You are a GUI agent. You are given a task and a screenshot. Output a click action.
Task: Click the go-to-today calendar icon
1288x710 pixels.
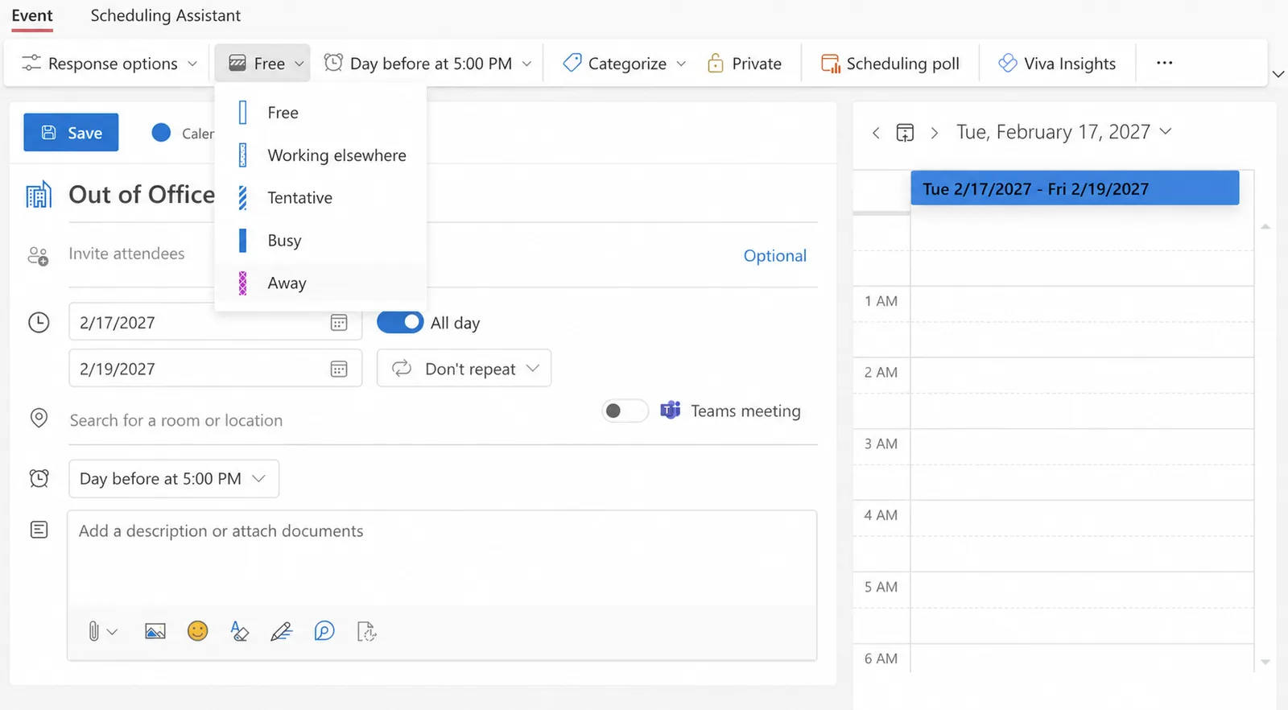click(x=905, y=133)
